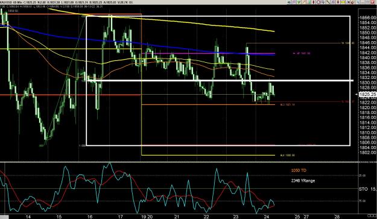Click the 1836.00 price axis label
Viewport: 377px width, 219px height.
(x=367, y=68)
